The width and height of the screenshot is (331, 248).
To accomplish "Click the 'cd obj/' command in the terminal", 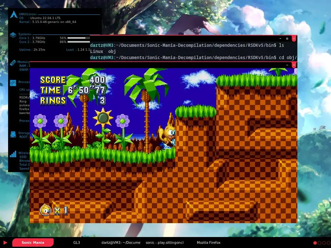I will [x=288, y=57].
